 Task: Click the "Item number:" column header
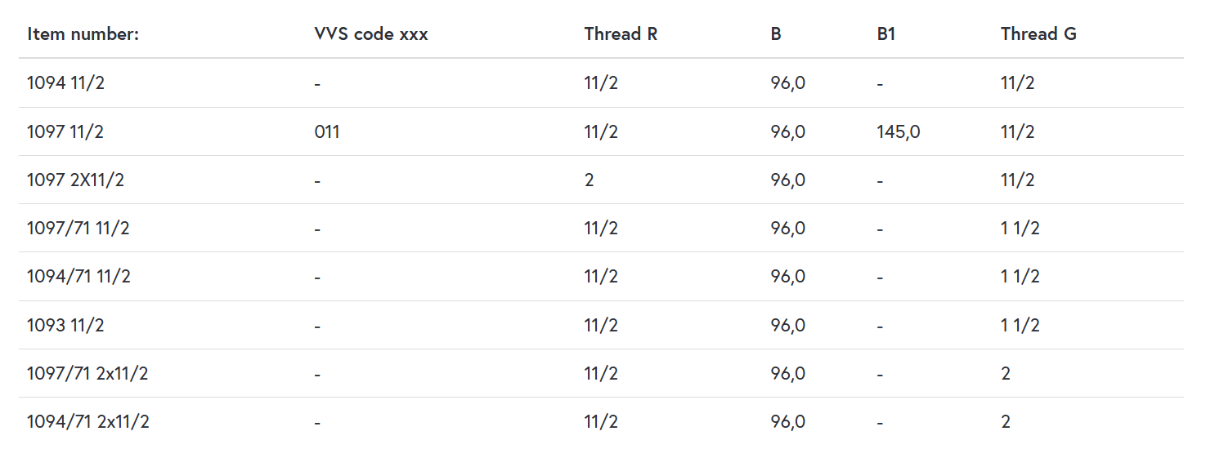[x=83, y=34]
